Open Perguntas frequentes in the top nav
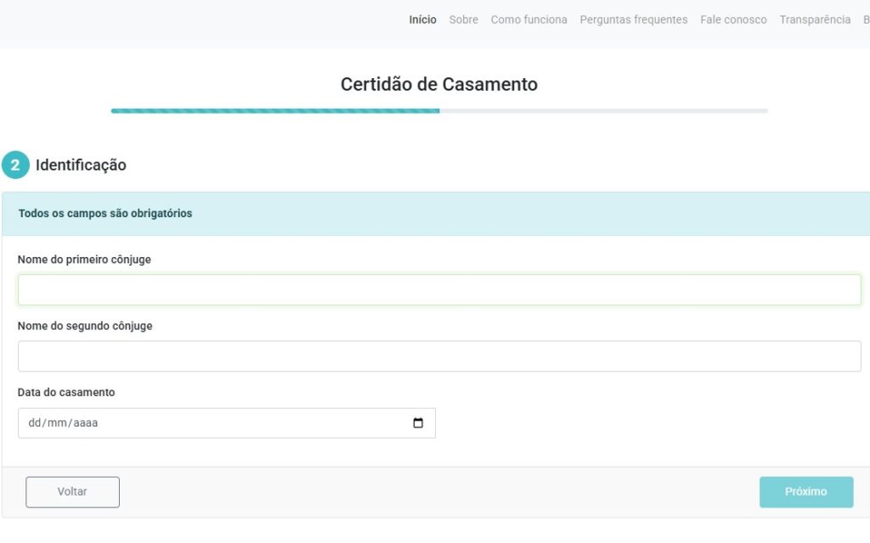This screenshot has height=543, width=870. [633, 20]
